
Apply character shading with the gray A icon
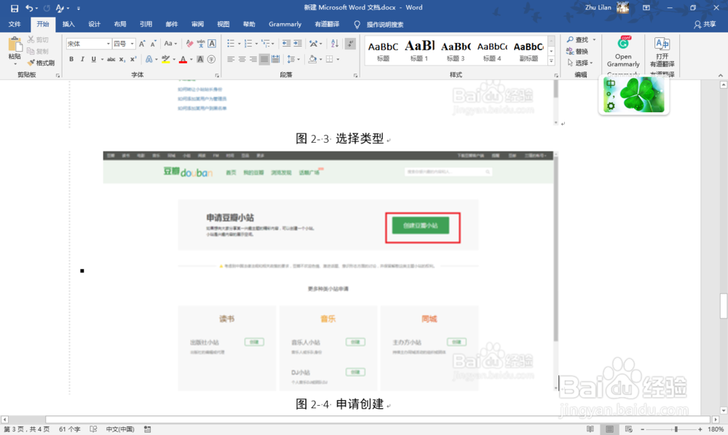coord(200,59)
